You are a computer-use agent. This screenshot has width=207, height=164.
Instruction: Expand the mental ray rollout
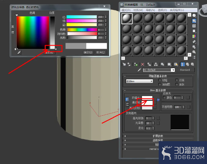coord(141,149)
